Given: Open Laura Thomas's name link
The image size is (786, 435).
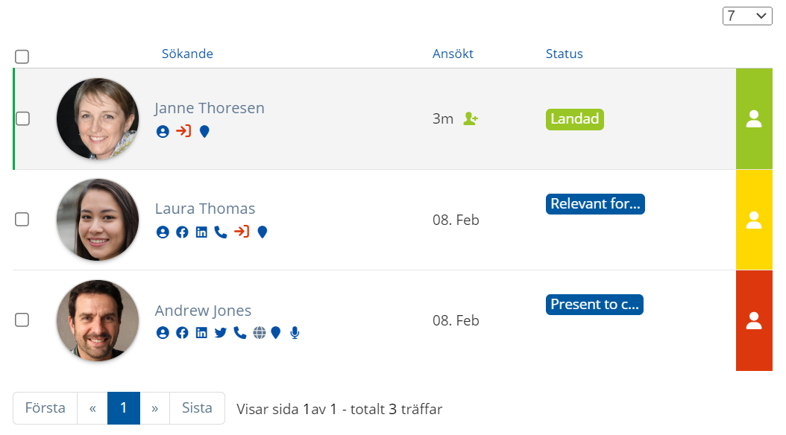Looking at the screenshot, I should 205,209.
